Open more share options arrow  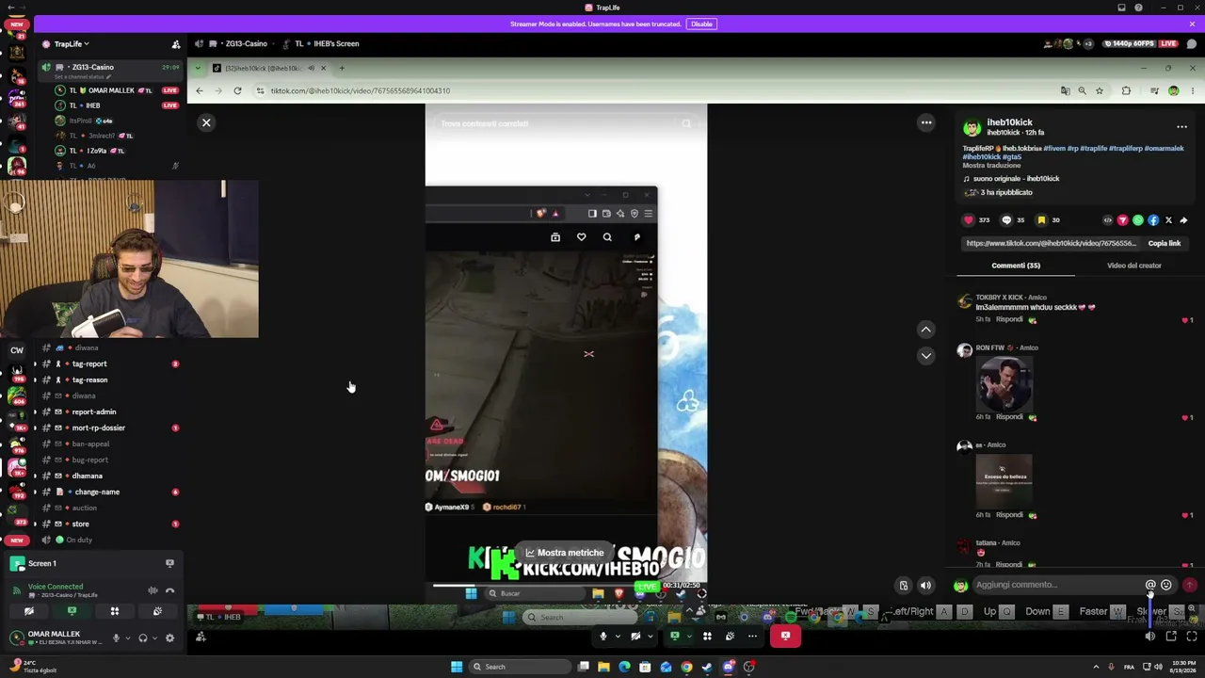(1183, 220)
